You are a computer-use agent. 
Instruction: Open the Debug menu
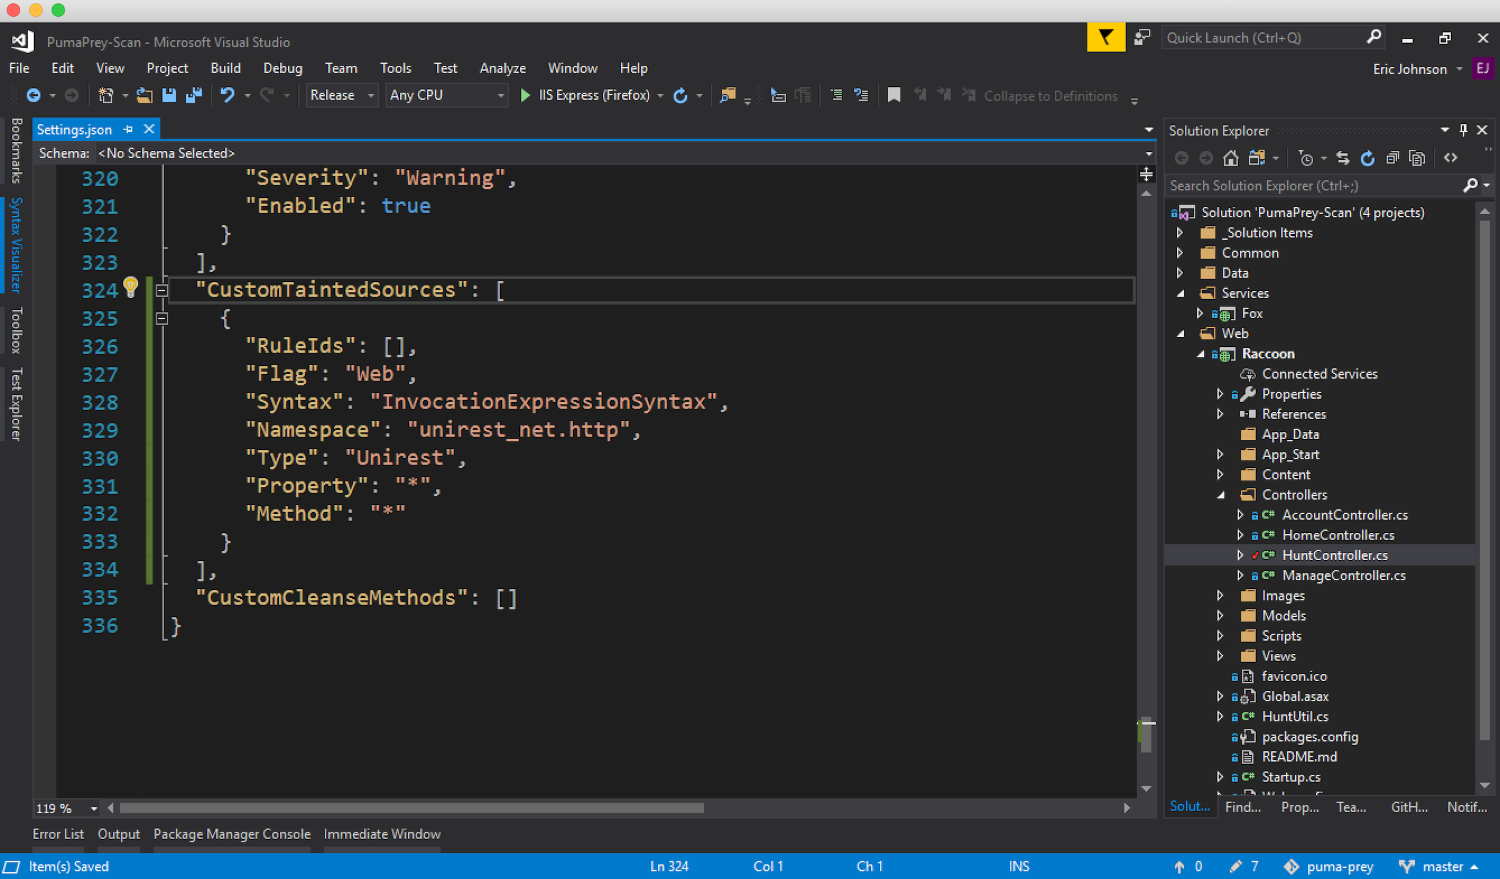[283, 68]
